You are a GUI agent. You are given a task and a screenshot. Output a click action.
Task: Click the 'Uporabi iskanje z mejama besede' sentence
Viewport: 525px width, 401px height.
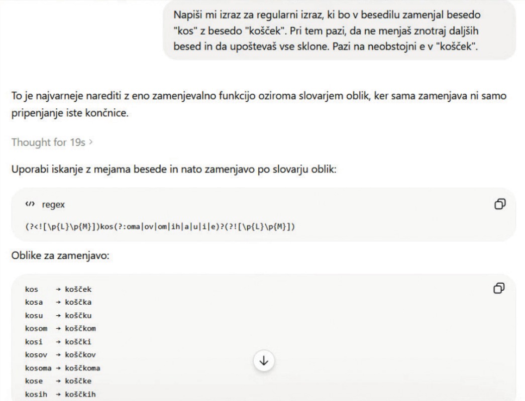coord(174,169)
